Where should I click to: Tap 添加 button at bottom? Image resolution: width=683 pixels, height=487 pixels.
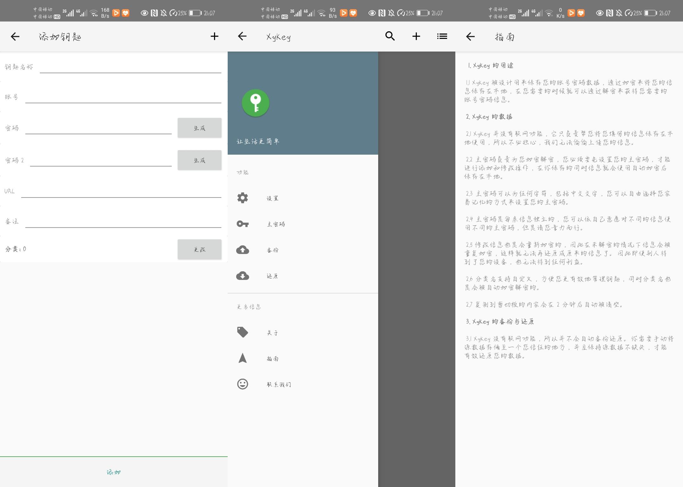(114, 472)
